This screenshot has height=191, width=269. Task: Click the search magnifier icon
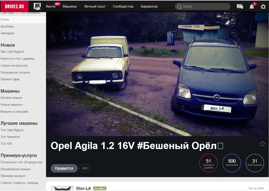pos(179,6)
